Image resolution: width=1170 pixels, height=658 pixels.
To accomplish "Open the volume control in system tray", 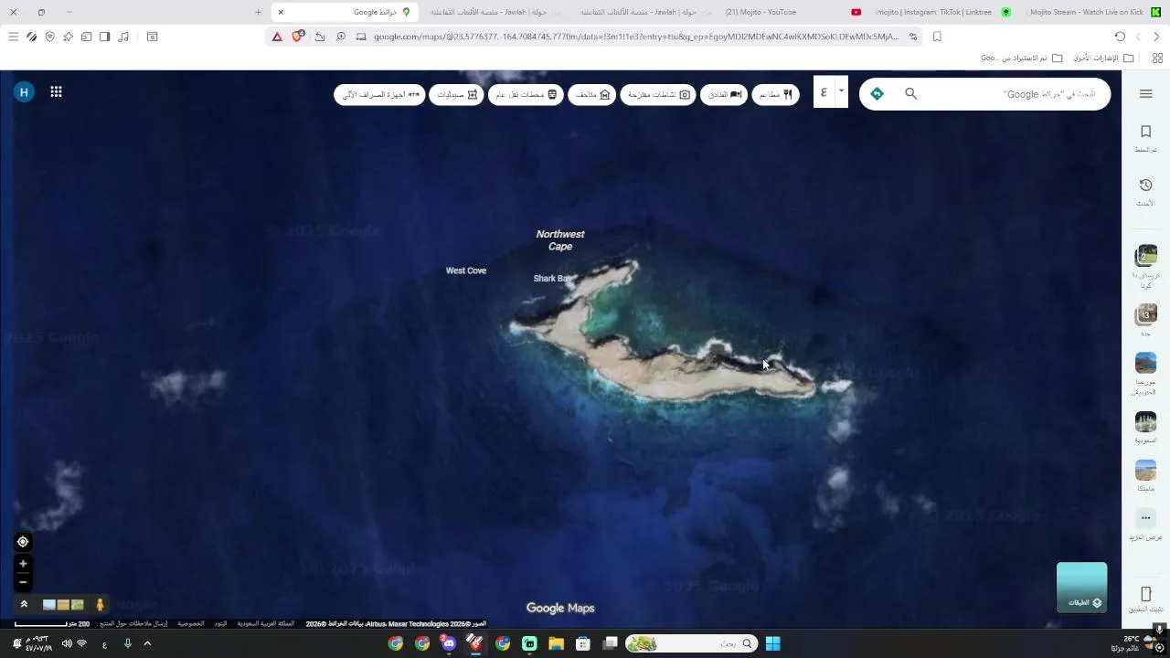I will [x=66, y=643].
